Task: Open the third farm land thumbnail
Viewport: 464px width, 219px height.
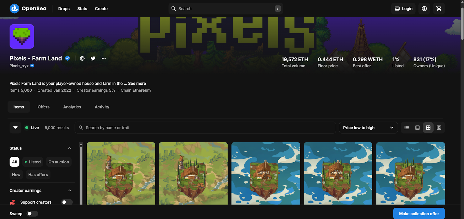Action: pyautogui.click(x=266, y=173)
